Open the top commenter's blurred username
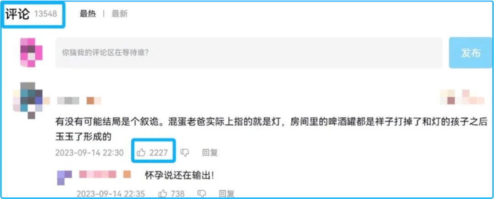The height and width of the screenshot is (199, 494). (x=68, y=101)
